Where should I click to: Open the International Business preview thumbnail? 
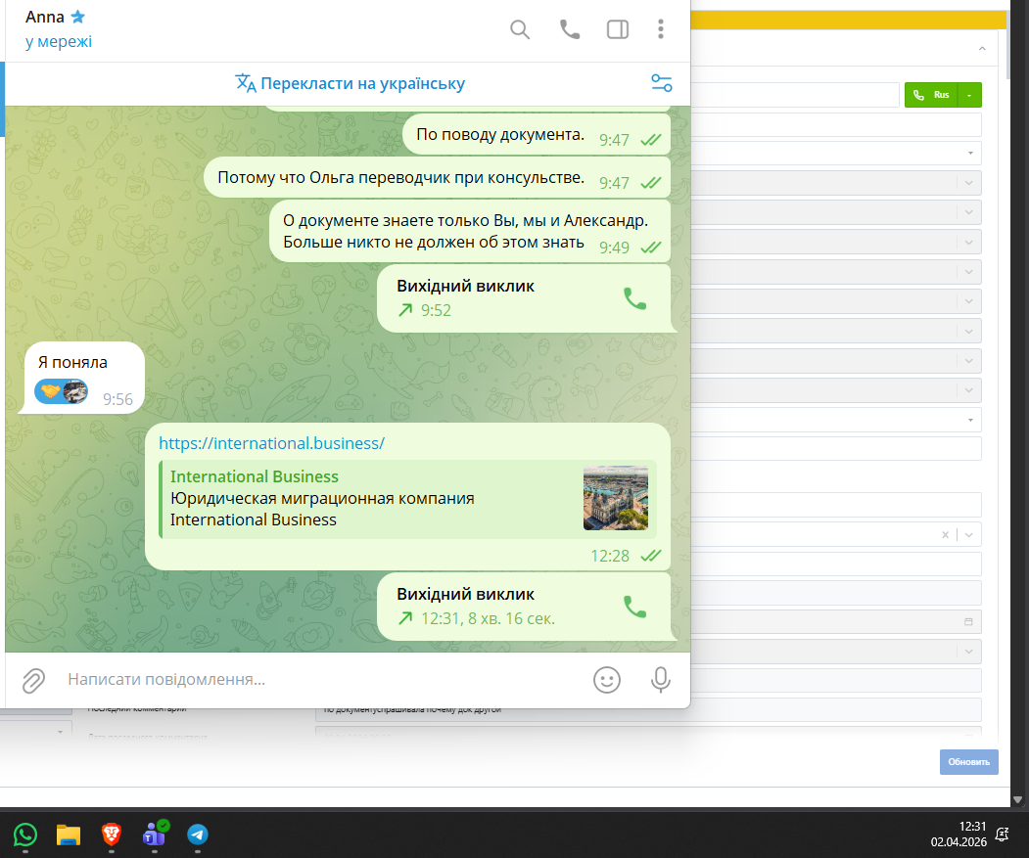[x=616, y=498]
